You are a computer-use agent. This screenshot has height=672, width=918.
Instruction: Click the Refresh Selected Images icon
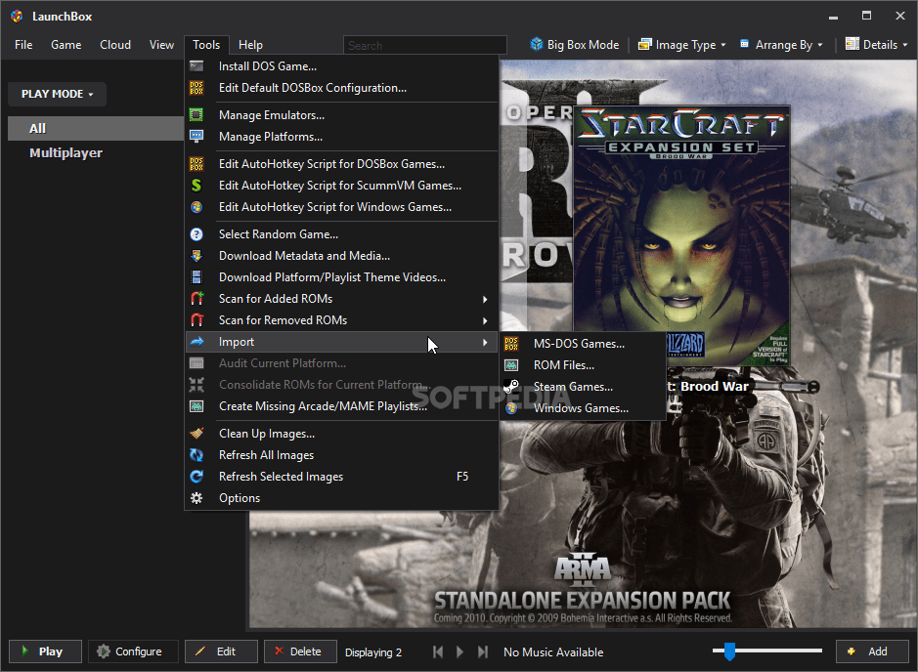point(197,477)
